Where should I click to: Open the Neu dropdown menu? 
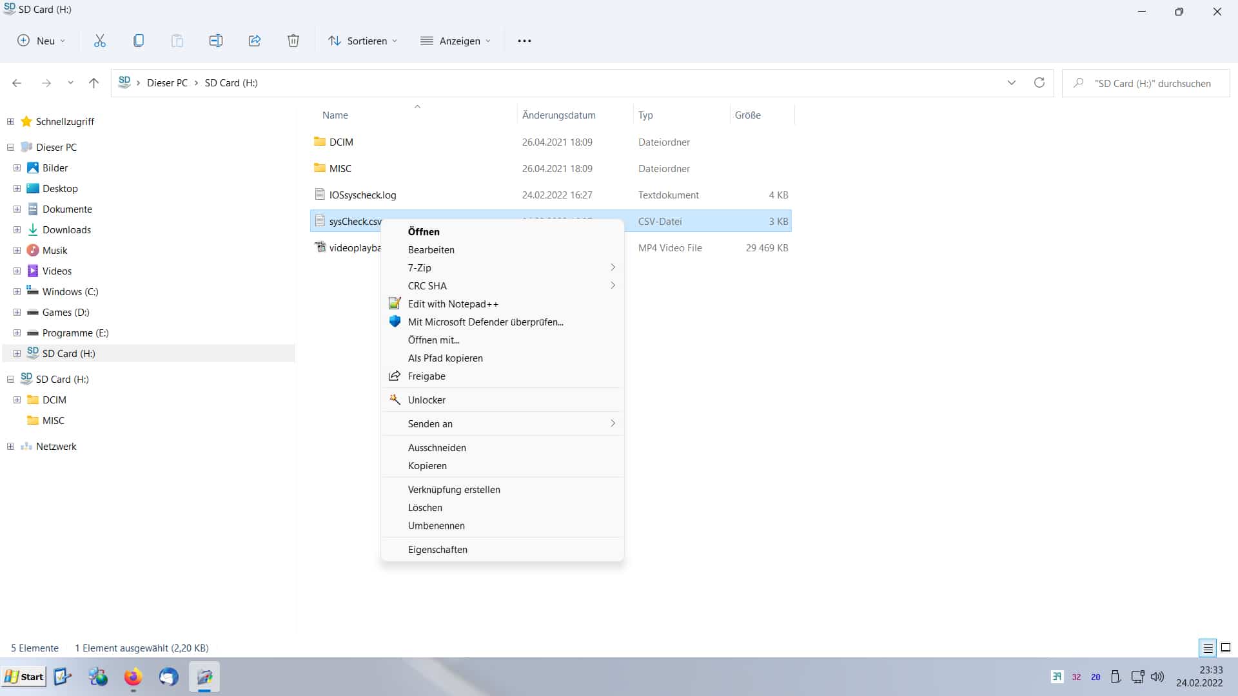point(41,41)
